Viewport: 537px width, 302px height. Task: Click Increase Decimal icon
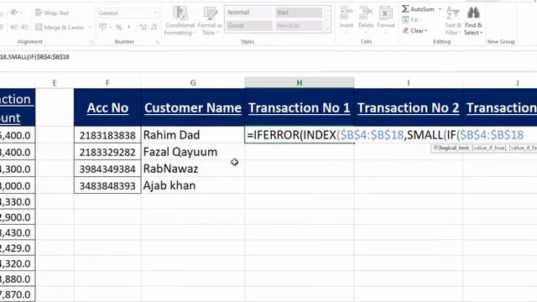[x=143, y=27]
